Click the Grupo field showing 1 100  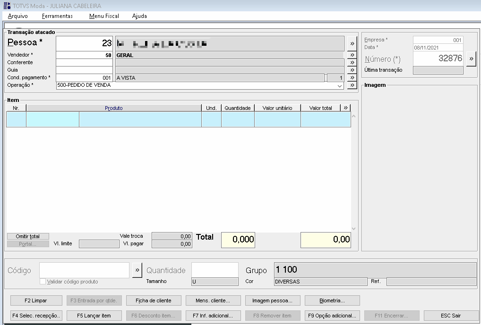[375, 270]
